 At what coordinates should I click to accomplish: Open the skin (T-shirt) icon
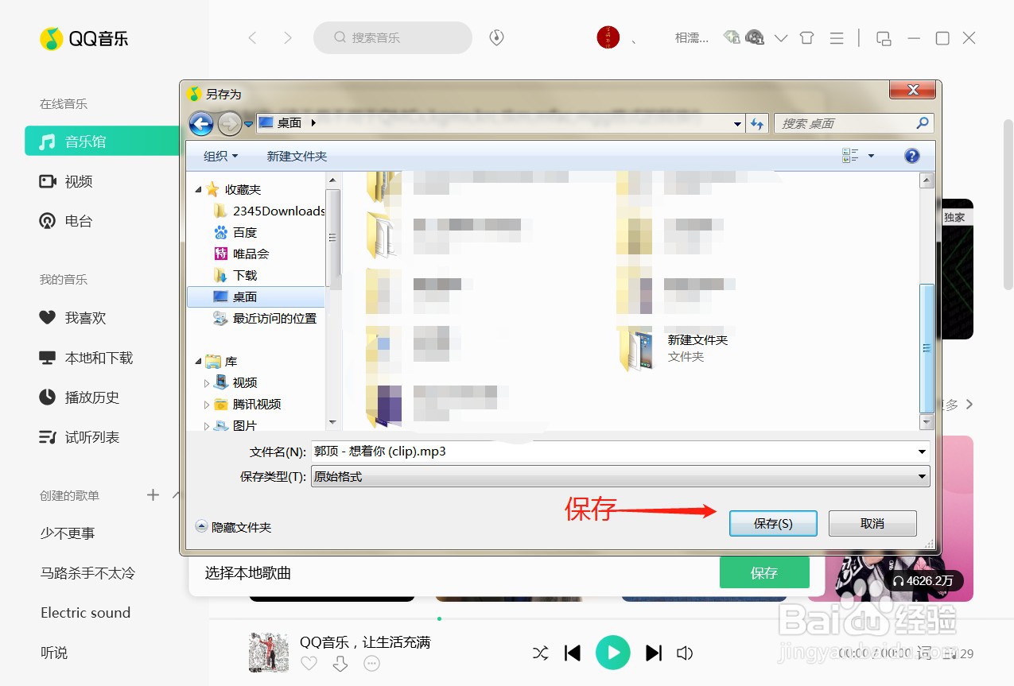coord(807,38)
